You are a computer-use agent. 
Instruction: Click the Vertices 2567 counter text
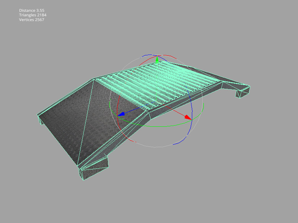pos(32,20)
